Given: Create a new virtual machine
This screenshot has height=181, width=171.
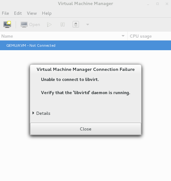Looking at the screenshot, I should pyautogui.click(x=7, y=24).
